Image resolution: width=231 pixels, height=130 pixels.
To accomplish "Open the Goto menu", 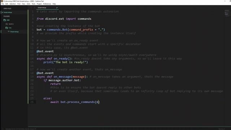I will pyautogui.click(x=29, y=4).
